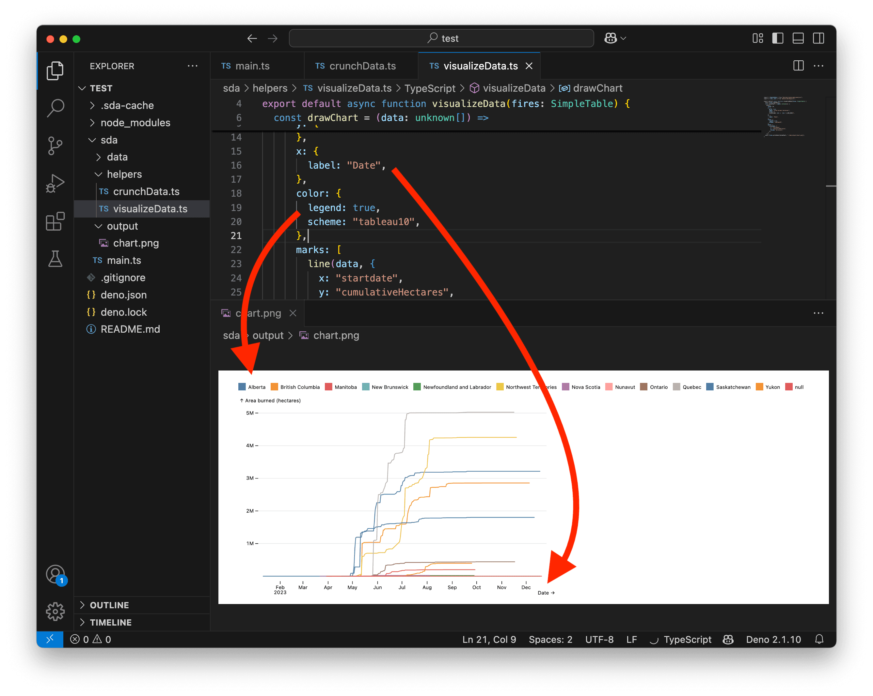This screenshot has height=696, width=873.
Task: Toggle the panel visibility
Action: (x=798, y=38)
